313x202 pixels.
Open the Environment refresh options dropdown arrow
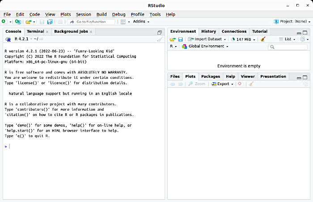coord(308,39)
